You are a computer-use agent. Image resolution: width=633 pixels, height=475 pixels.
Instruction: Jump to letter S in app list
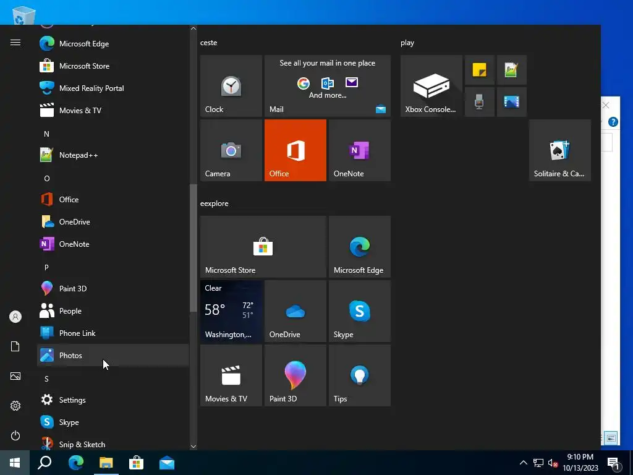pos(46,379)
